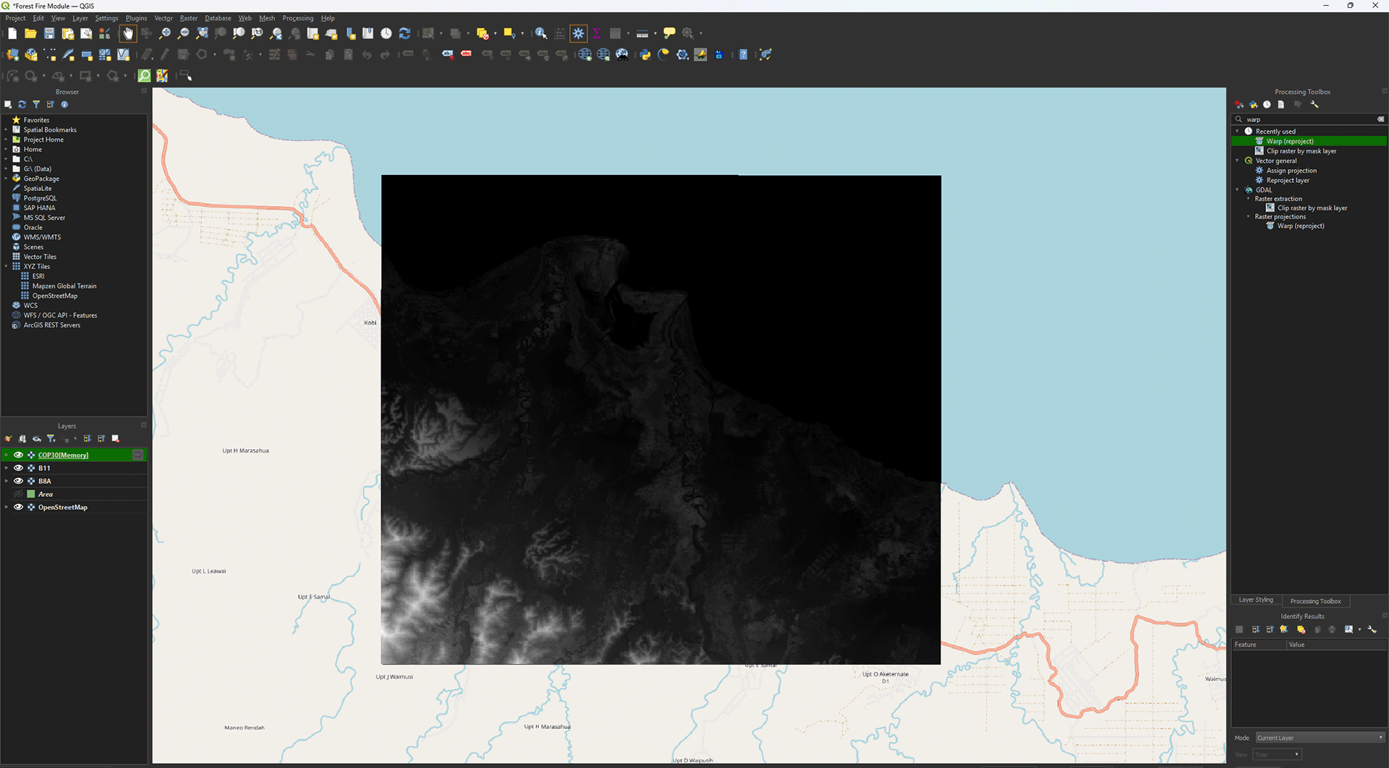Toggle the Processing Toolbox gear icon
The width and height of the screenshot is (1389, 768).
579,33
